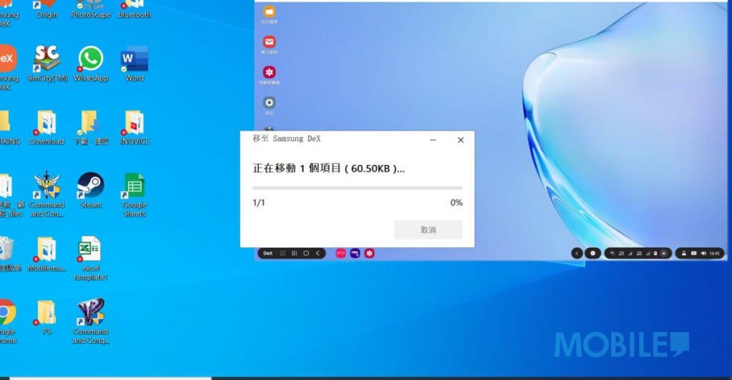Image resolution: width=732 pixels, height=380 pixels.
Task: Click the 取消 cancel button
Action: (428, 230)
